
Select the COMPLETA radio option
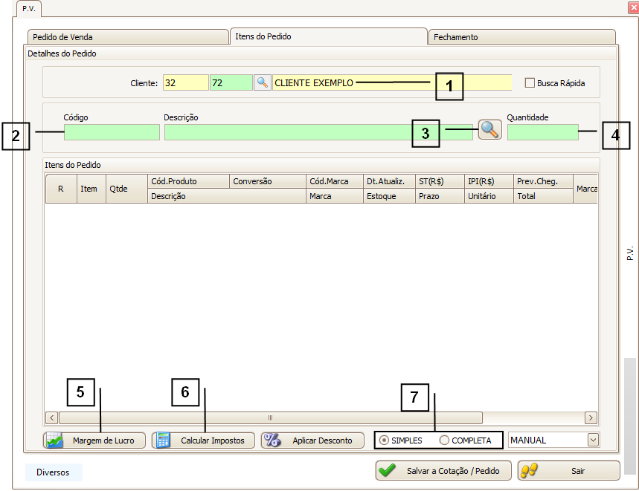click(445, 440)
